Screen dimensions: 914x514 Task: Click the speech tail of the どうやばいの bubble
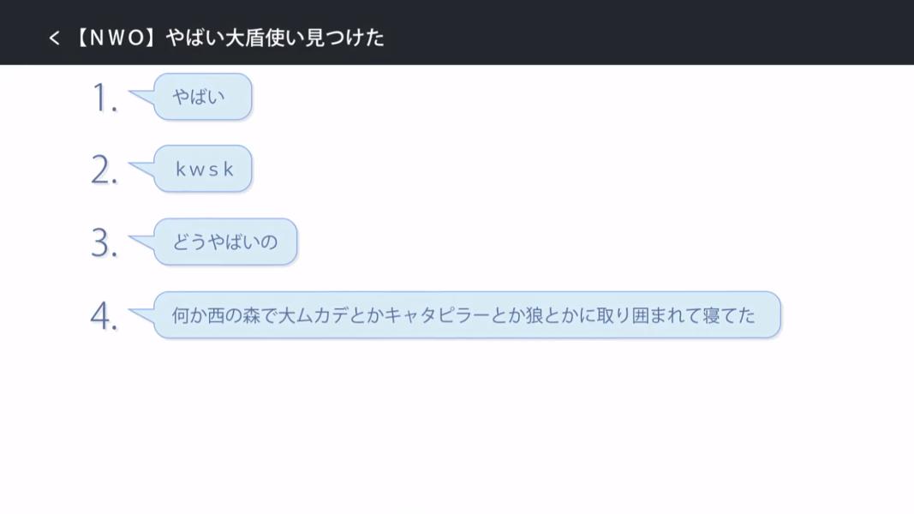tap(141, 242)
